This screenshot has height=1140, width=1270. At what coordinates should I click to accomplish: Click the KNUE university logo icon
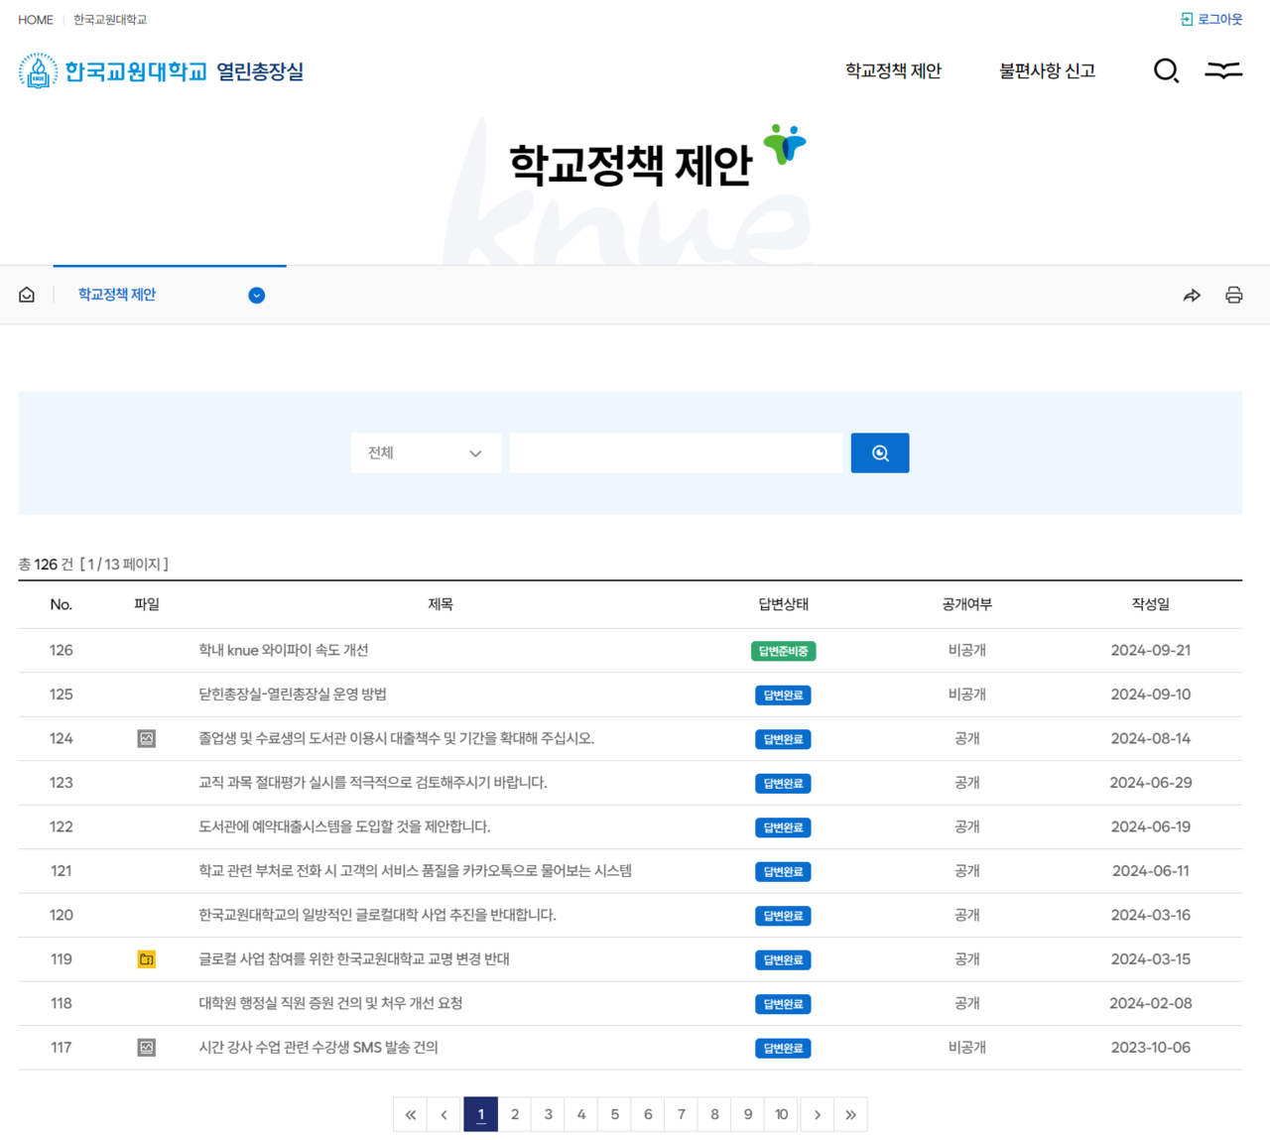(38, 70)
